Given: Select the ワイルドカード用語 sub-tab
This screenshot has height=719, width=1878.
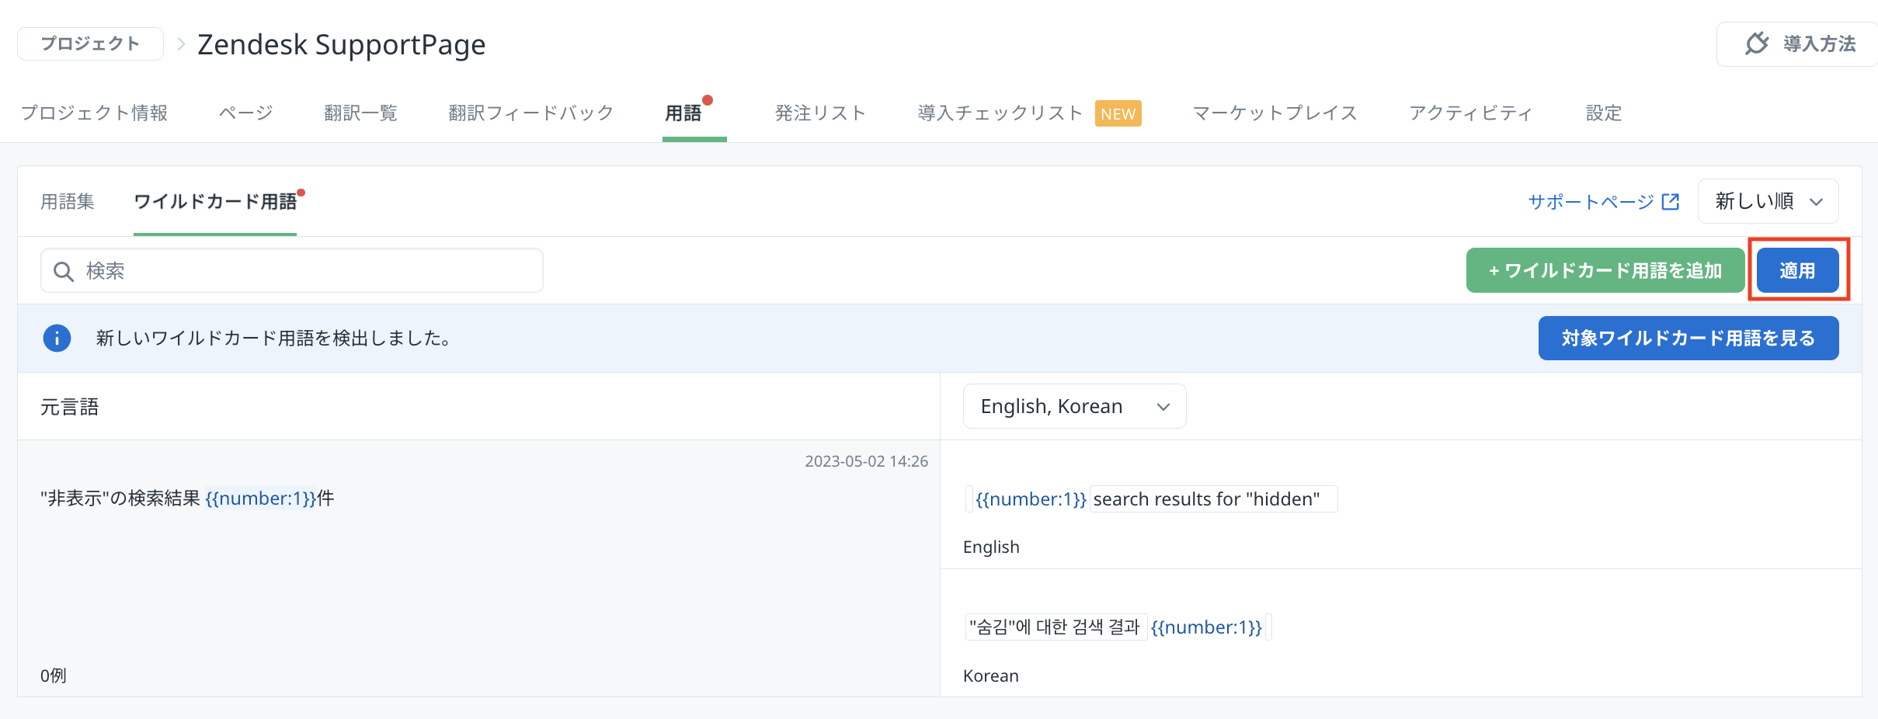Looking at the screenshot, I should tap(215, 202).
